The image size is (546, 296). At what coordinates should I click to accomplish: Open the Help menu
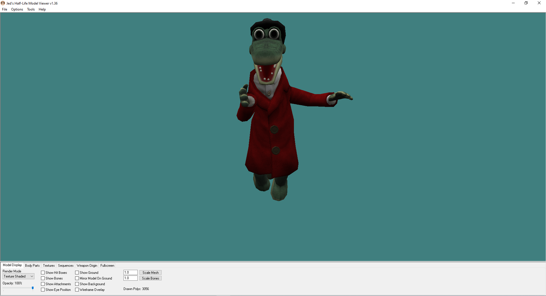[x=42, y=9]
